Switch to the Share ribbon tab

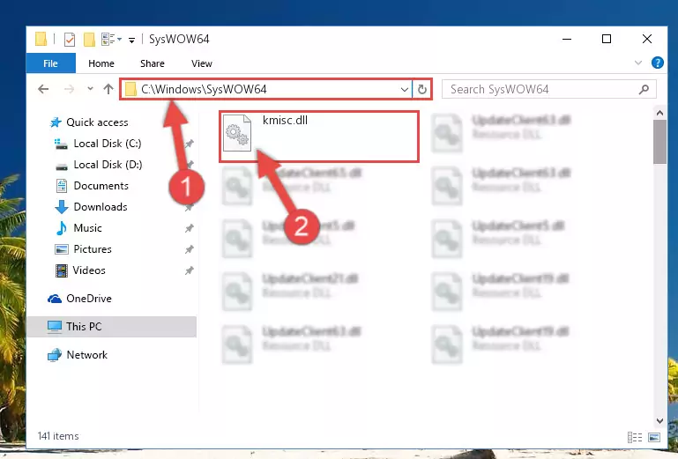[153, 63]
